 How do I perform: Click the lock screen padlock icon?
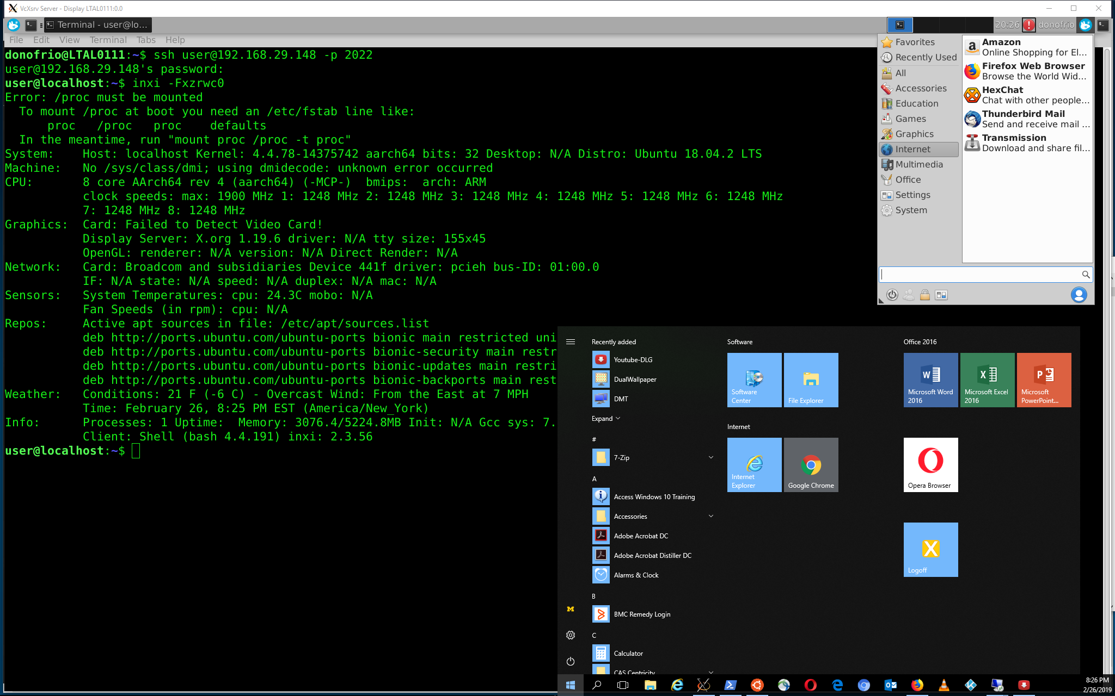click(x=925, y=295)
